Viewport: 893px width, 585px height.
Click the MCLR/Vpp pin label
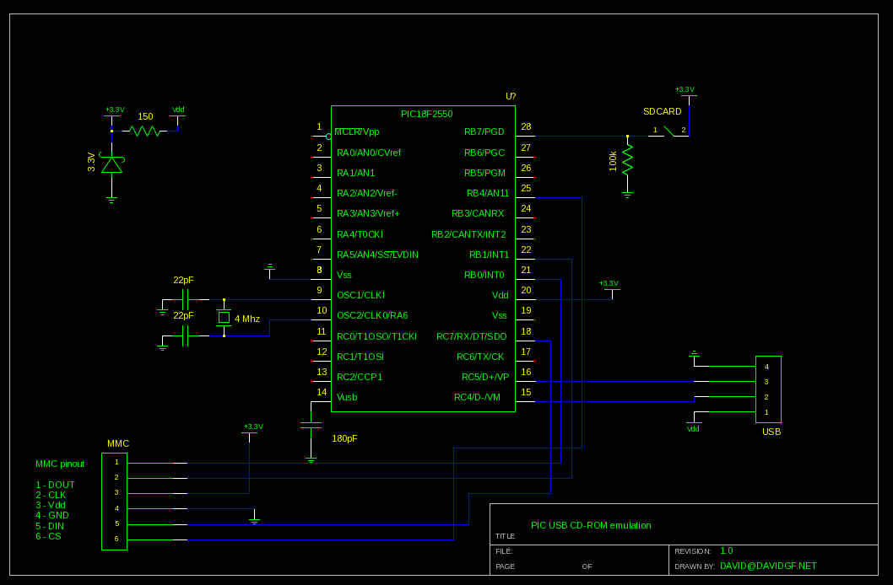[357, 131]
